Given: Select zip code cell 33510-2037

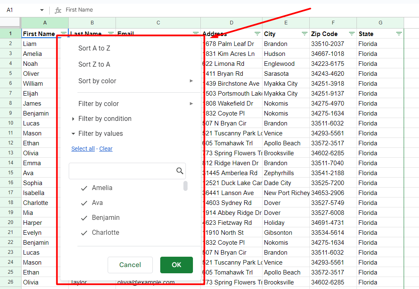Looking at the screenshot, I should click(x=333, y=43).
